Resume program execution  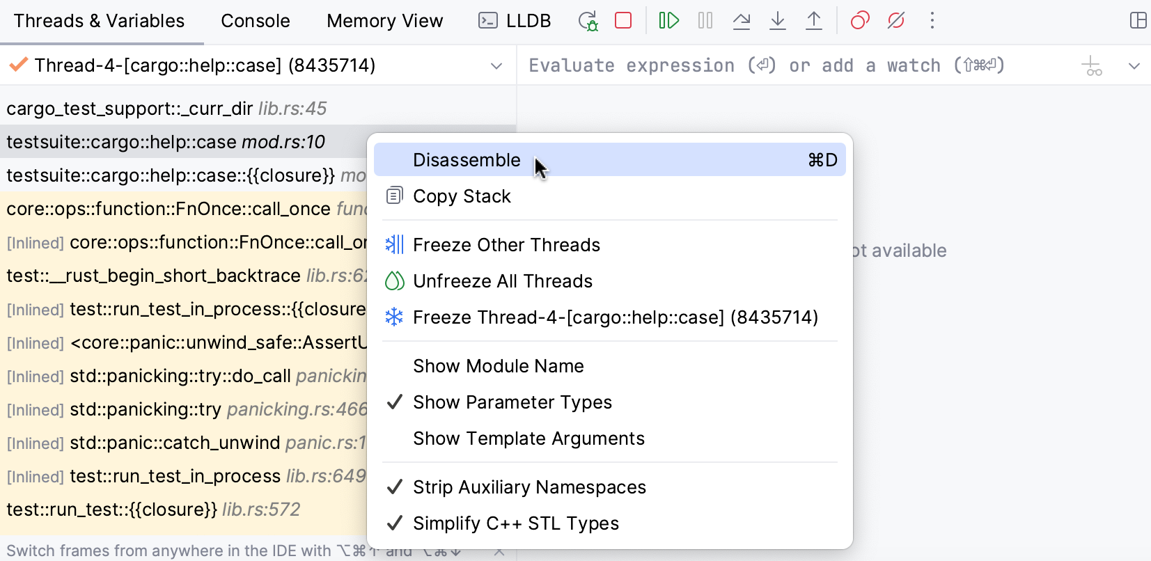click(x=668, y=21)
